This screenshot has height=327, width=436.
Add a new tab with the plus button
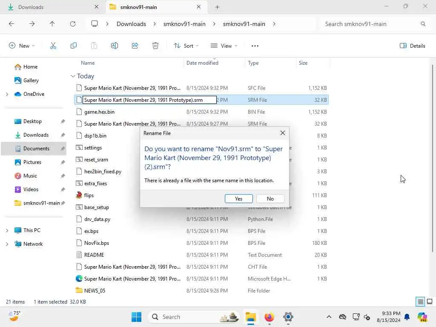click(218, 7)
